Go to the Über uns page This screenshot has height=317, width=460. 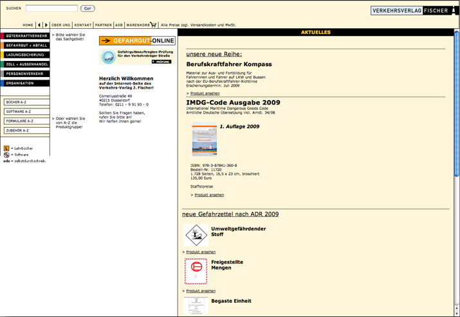tap(60, 25)
